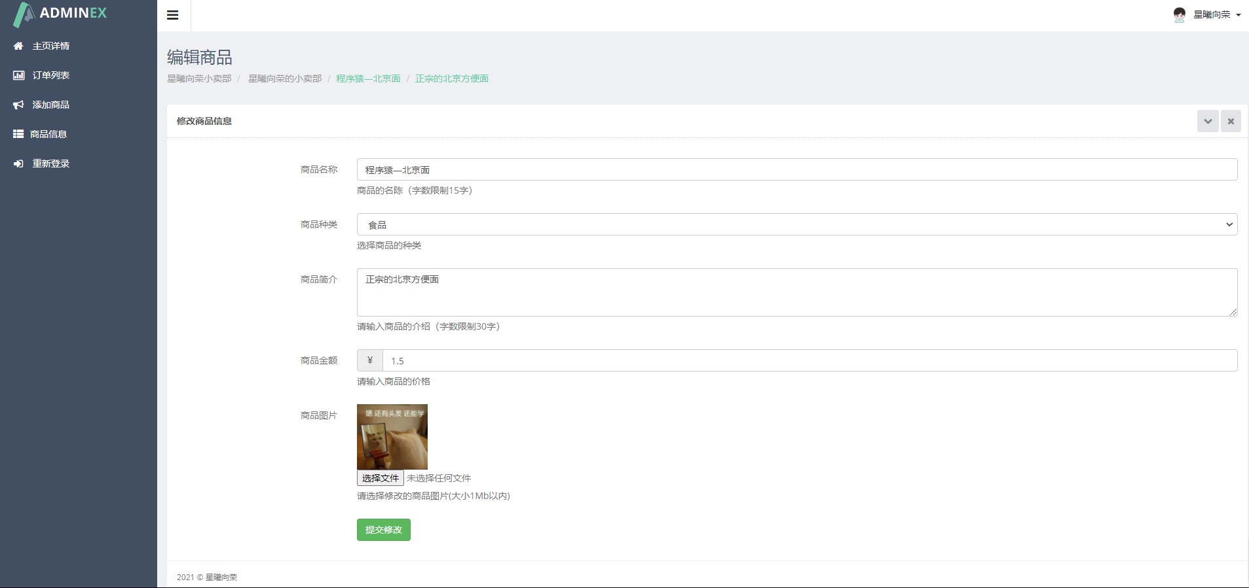
Task: Click footer text 2021 © 星曦向荣
Action: coord(207,577)
